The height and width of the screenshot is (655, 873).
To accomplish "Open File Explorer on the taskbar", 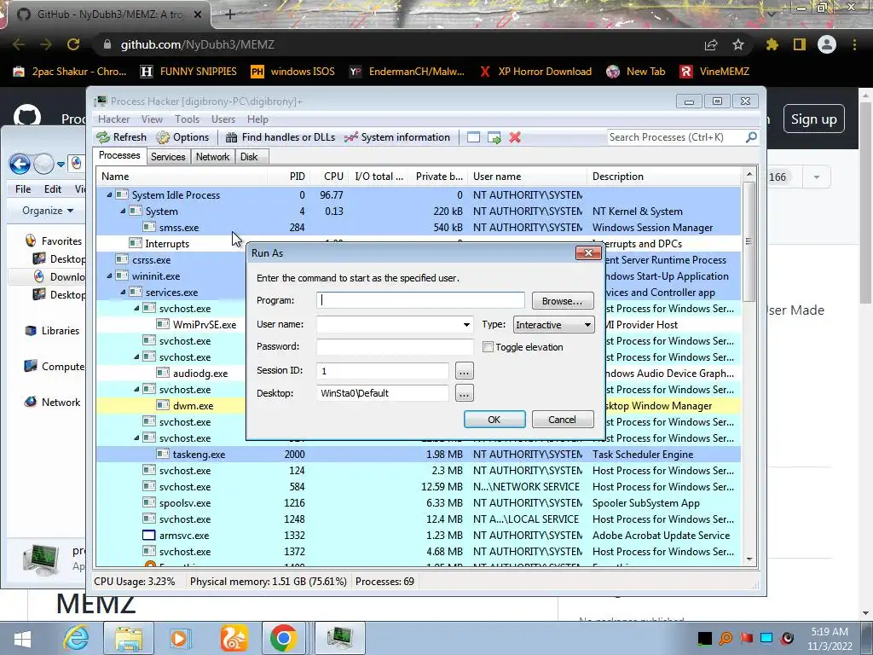I will (129, 638).
